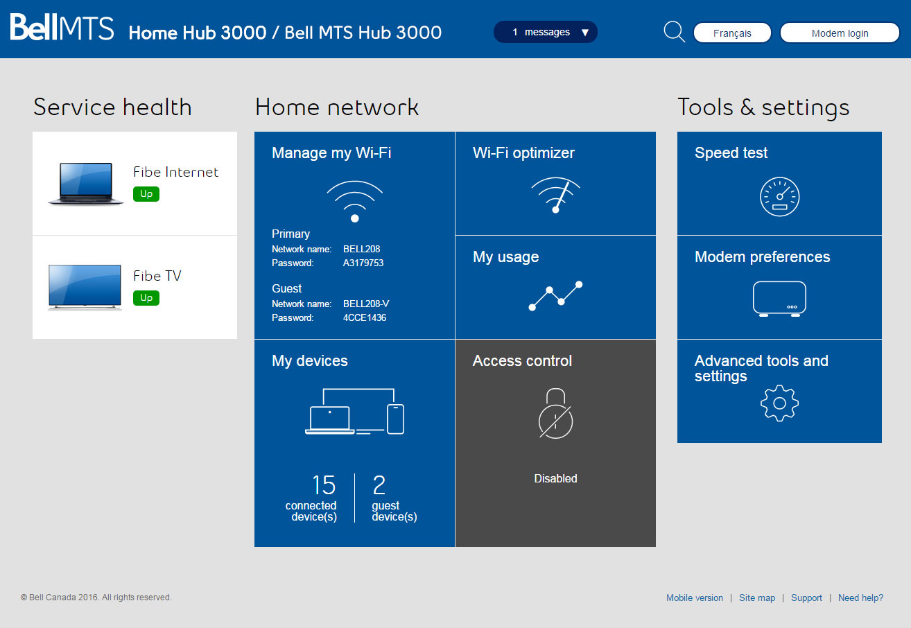The height and width of the screenshot is (628, 911).
Task: Click the Home Hub 3000 page title
Action: (285, 33)
